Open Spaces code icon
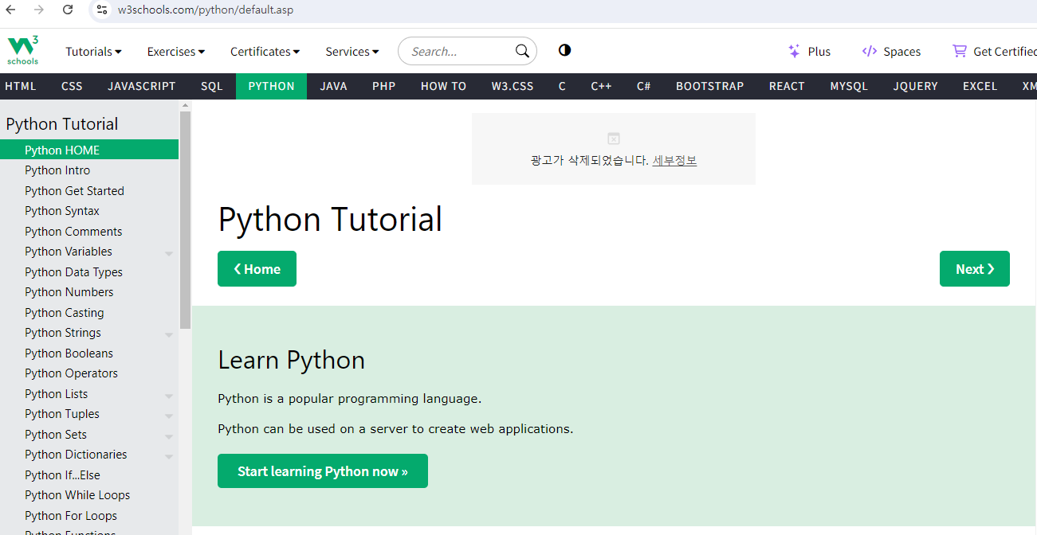Image resolution: width=1037 pixels, height=535 pixels. [x=870, y=51]
